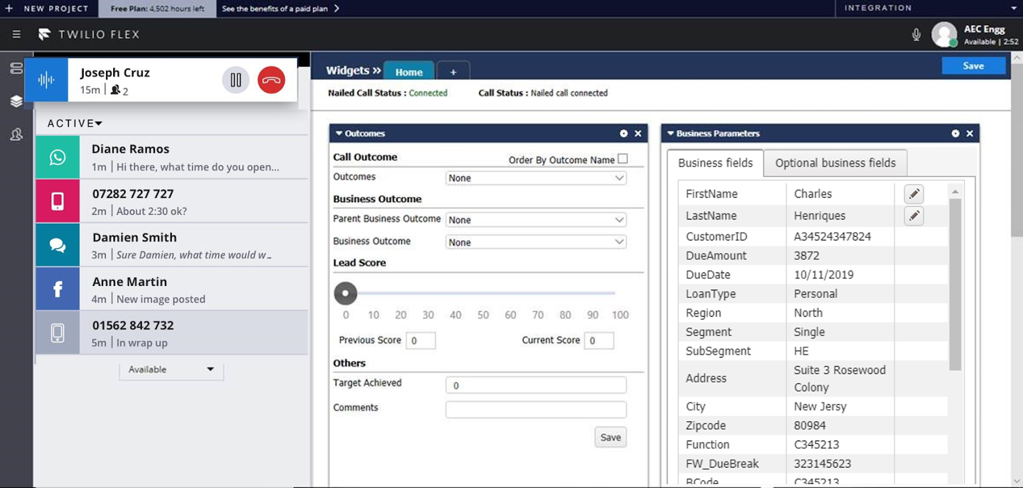This screenshot has height=488, width=1023.
Task: Click the blue Save button in the header
Action: pos(973,66)
